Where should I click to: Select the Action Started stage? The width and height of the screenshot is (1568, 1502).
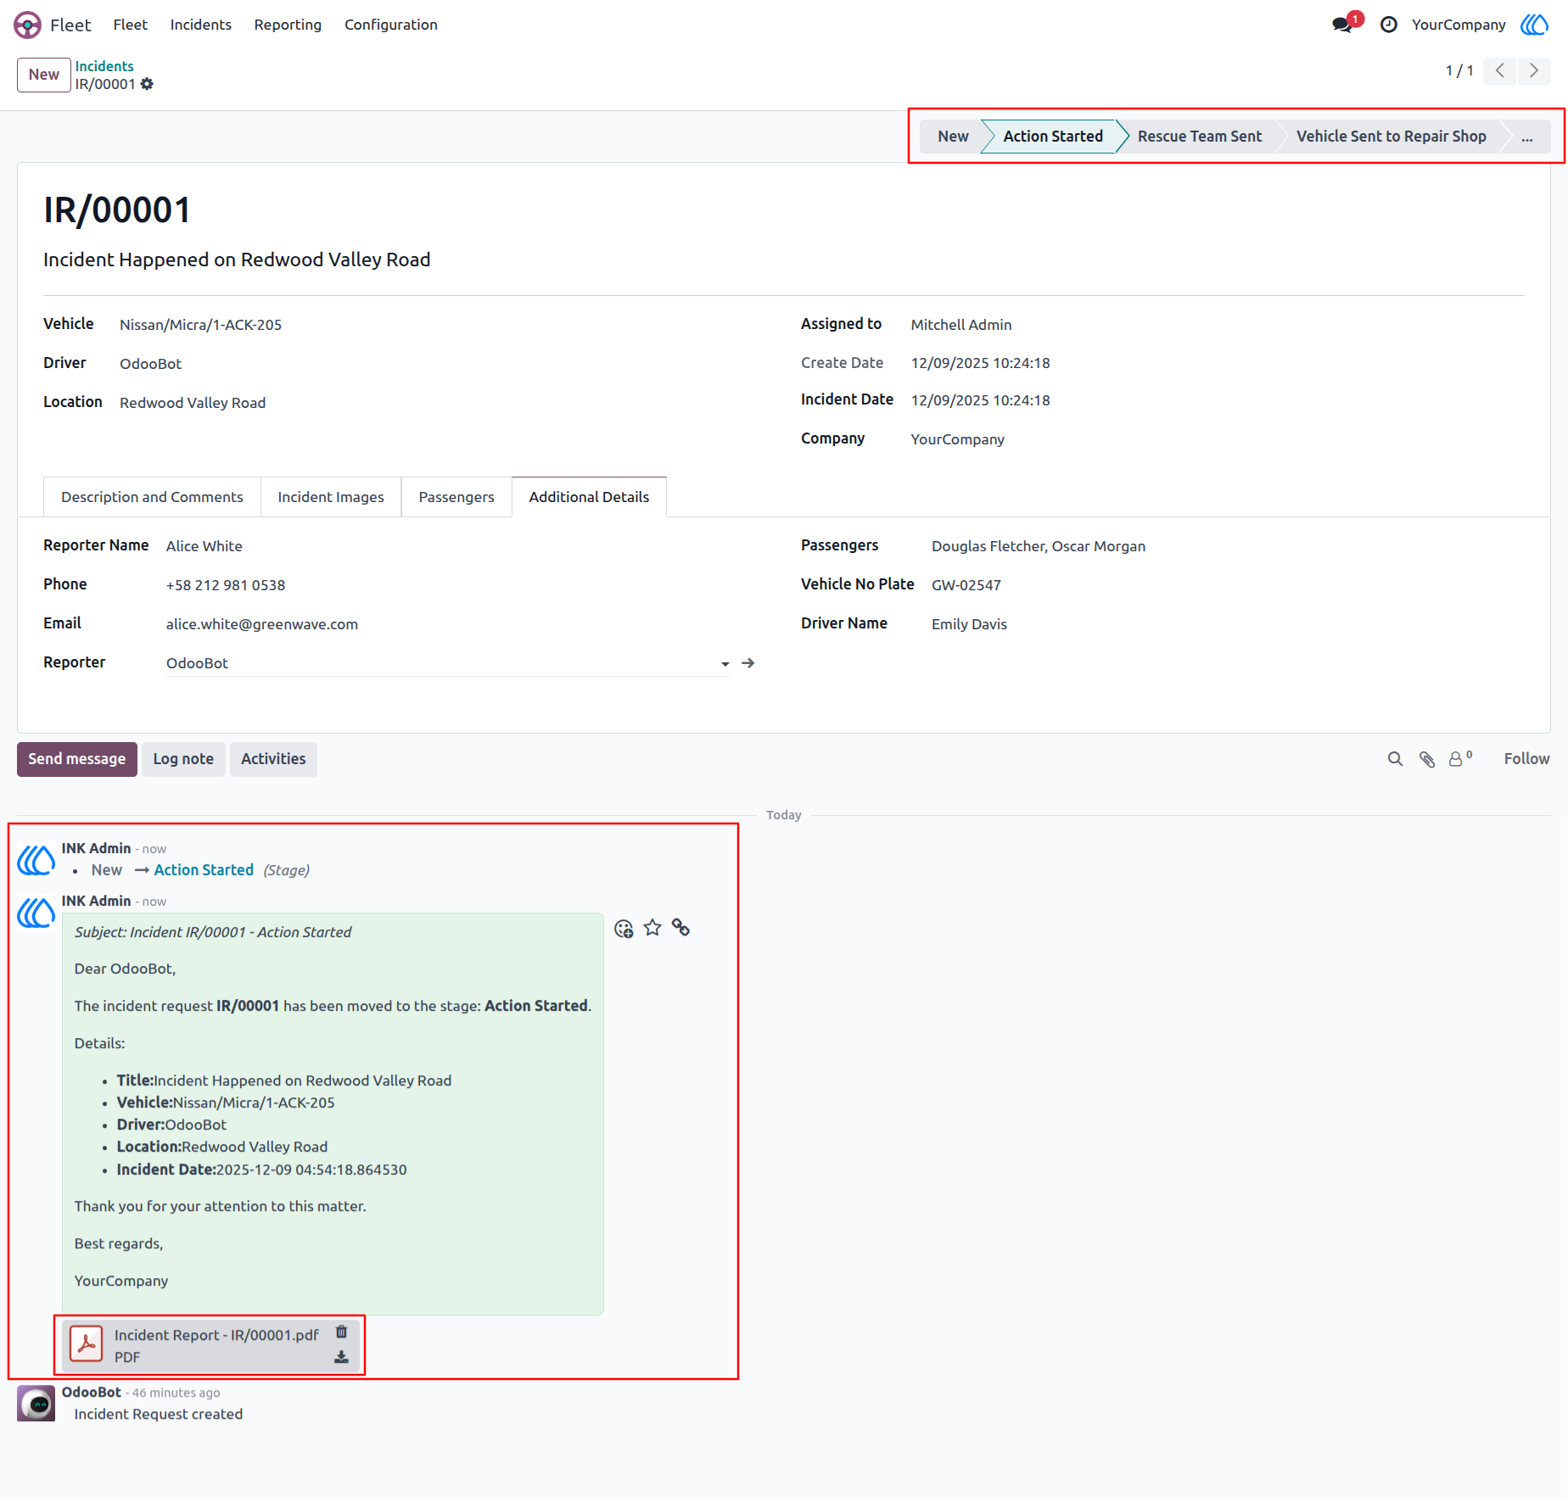pos(1053,137)
